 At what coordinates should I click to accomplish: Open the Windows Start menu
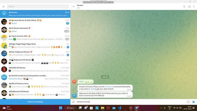[61, 108]
